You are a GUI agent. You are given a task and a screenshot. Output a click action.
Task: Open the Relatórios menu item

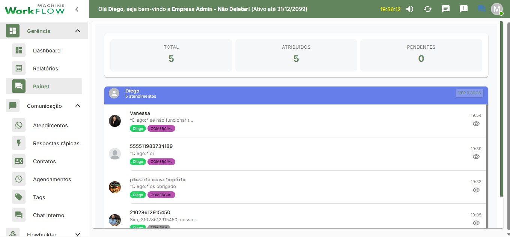pyautogui.click(x=45, y=69)
